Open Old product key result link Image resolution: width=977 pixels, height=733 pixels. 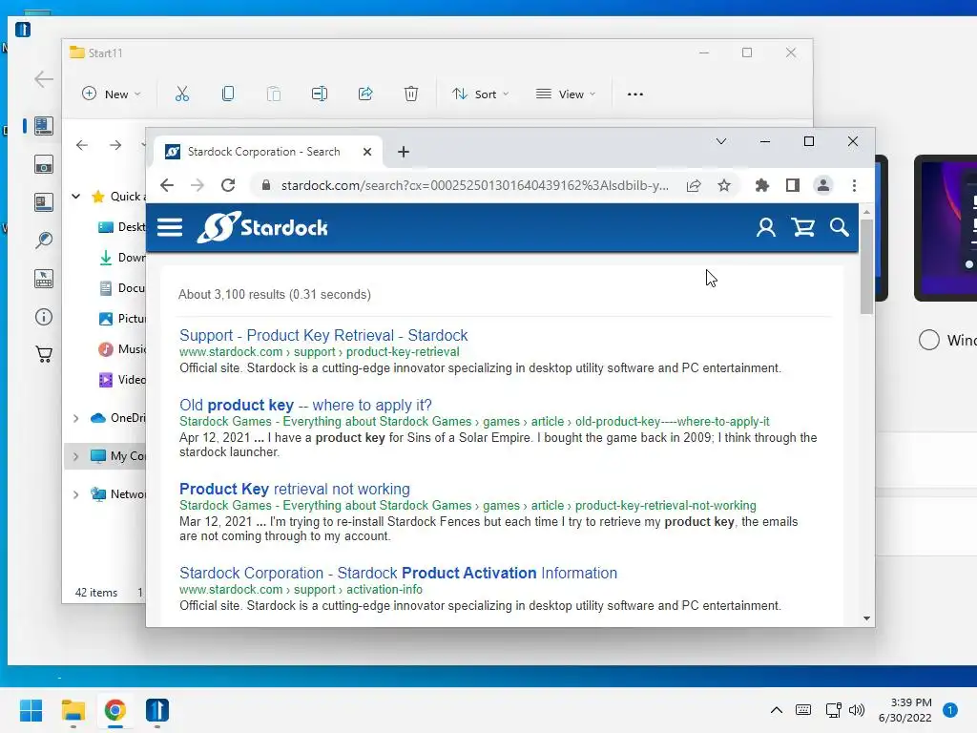pyautogui.click(x=305, y=405)
